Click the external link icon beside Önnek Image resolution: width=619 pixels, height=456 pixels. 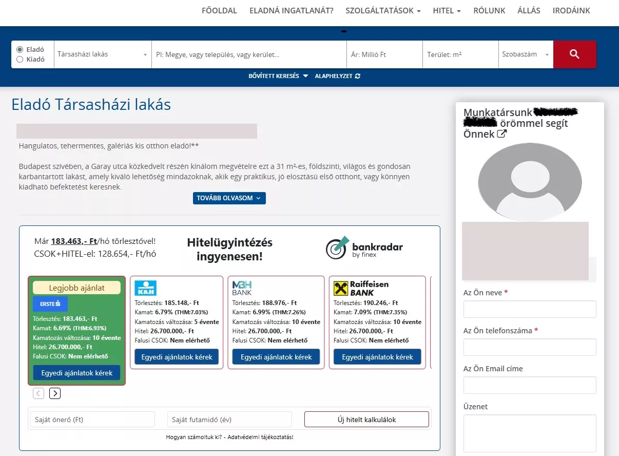(502, 134)
